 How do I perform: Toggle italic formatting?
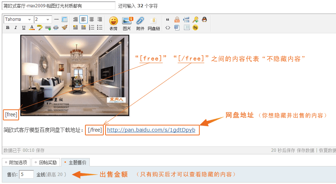pos(15,27)
